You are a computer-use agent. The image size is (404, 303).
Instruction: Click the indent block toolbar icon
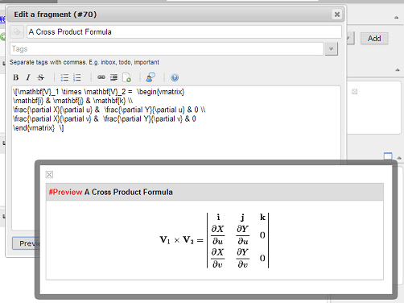click(113, 77)
